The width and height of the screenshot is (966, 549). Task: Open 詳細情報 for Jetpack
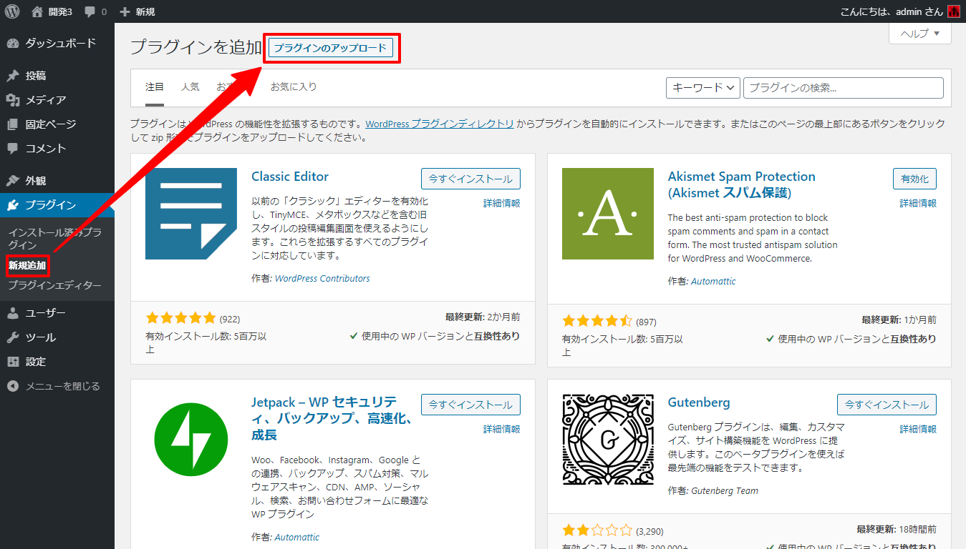pyautogui.click(x=502, y=429)
